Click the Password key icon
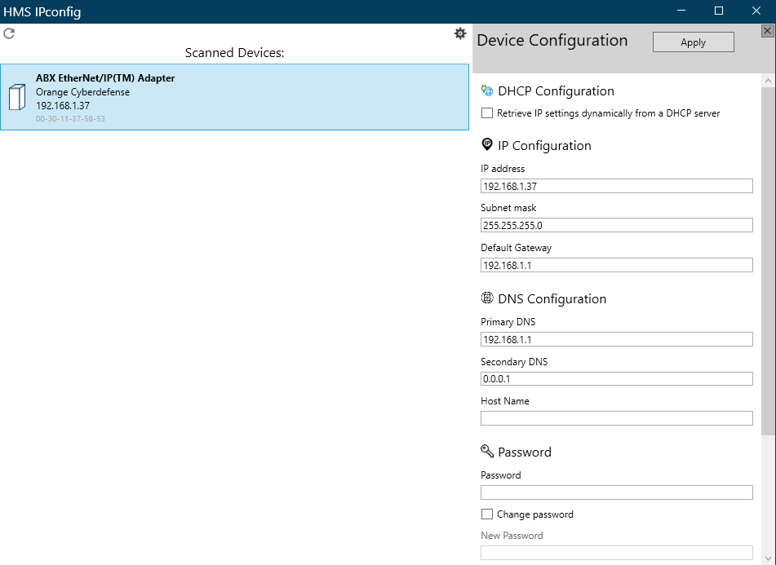The height and width of the screenshot is (565, 776). point(487,452)
